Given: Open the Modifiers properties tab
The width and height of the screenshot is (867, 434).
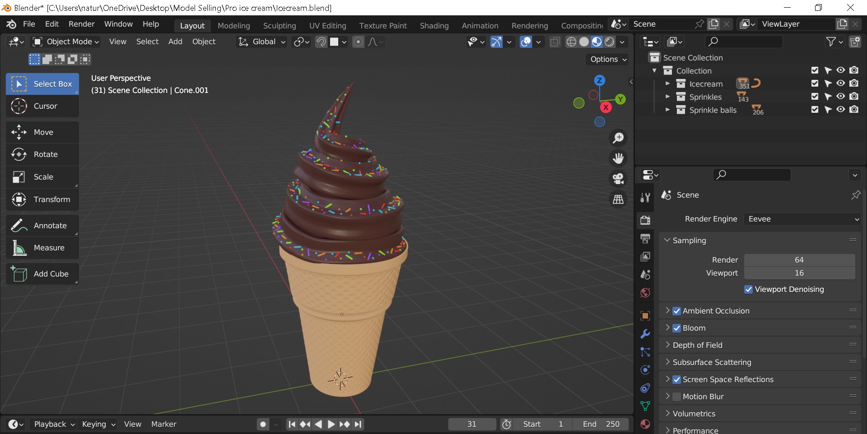Looking at the screenshot, I should tap(645, 334).
